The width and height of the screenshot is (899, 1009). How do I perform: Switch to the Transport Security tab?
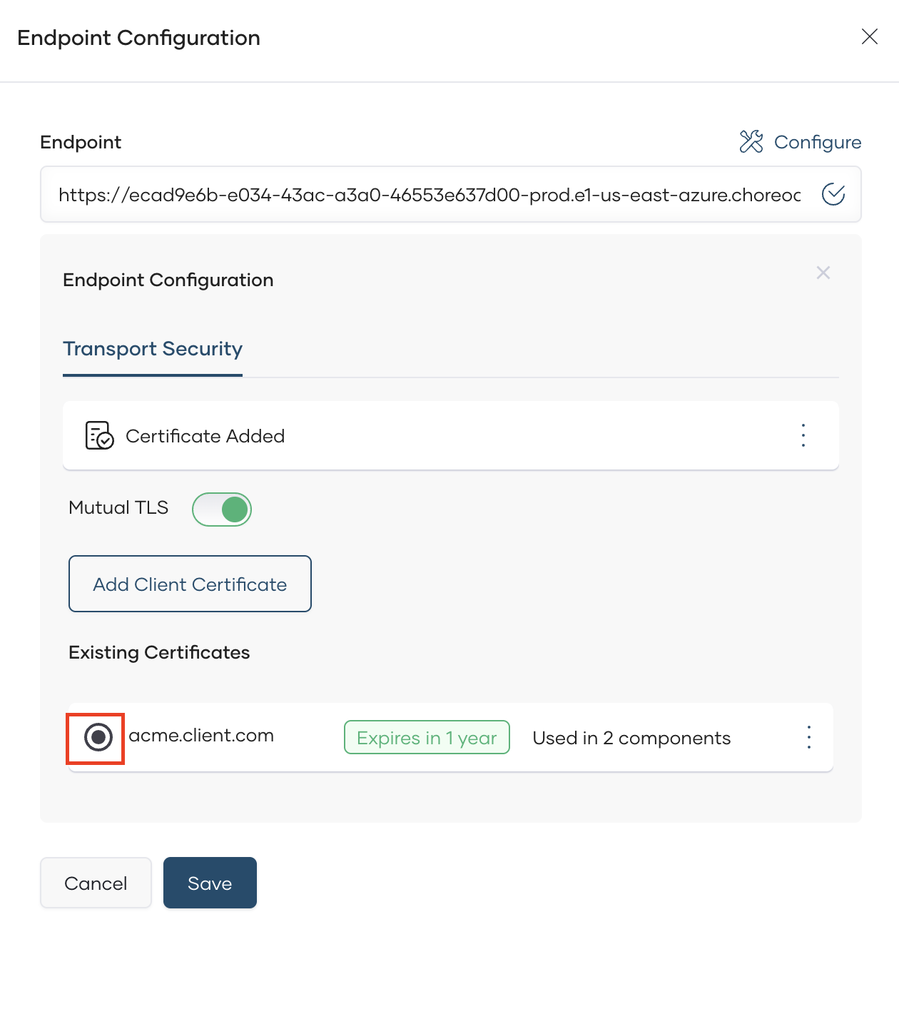(x=153, y=349)
